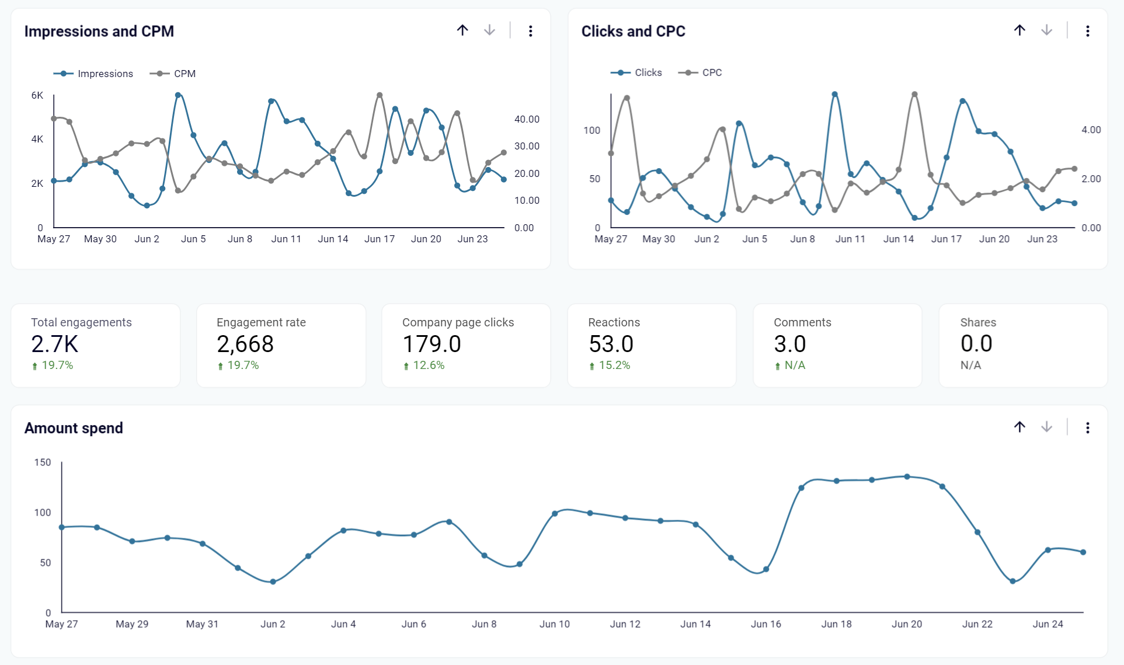Click Jun 20 label on Amount spend axis
The height and width of the screenshot is (665, 1124).
(x=907, y=624)
